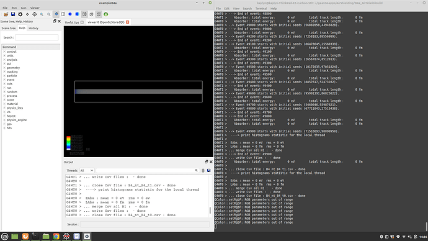Select the process command item
Screen dimensions: 428x241
(x=12, y=96)
